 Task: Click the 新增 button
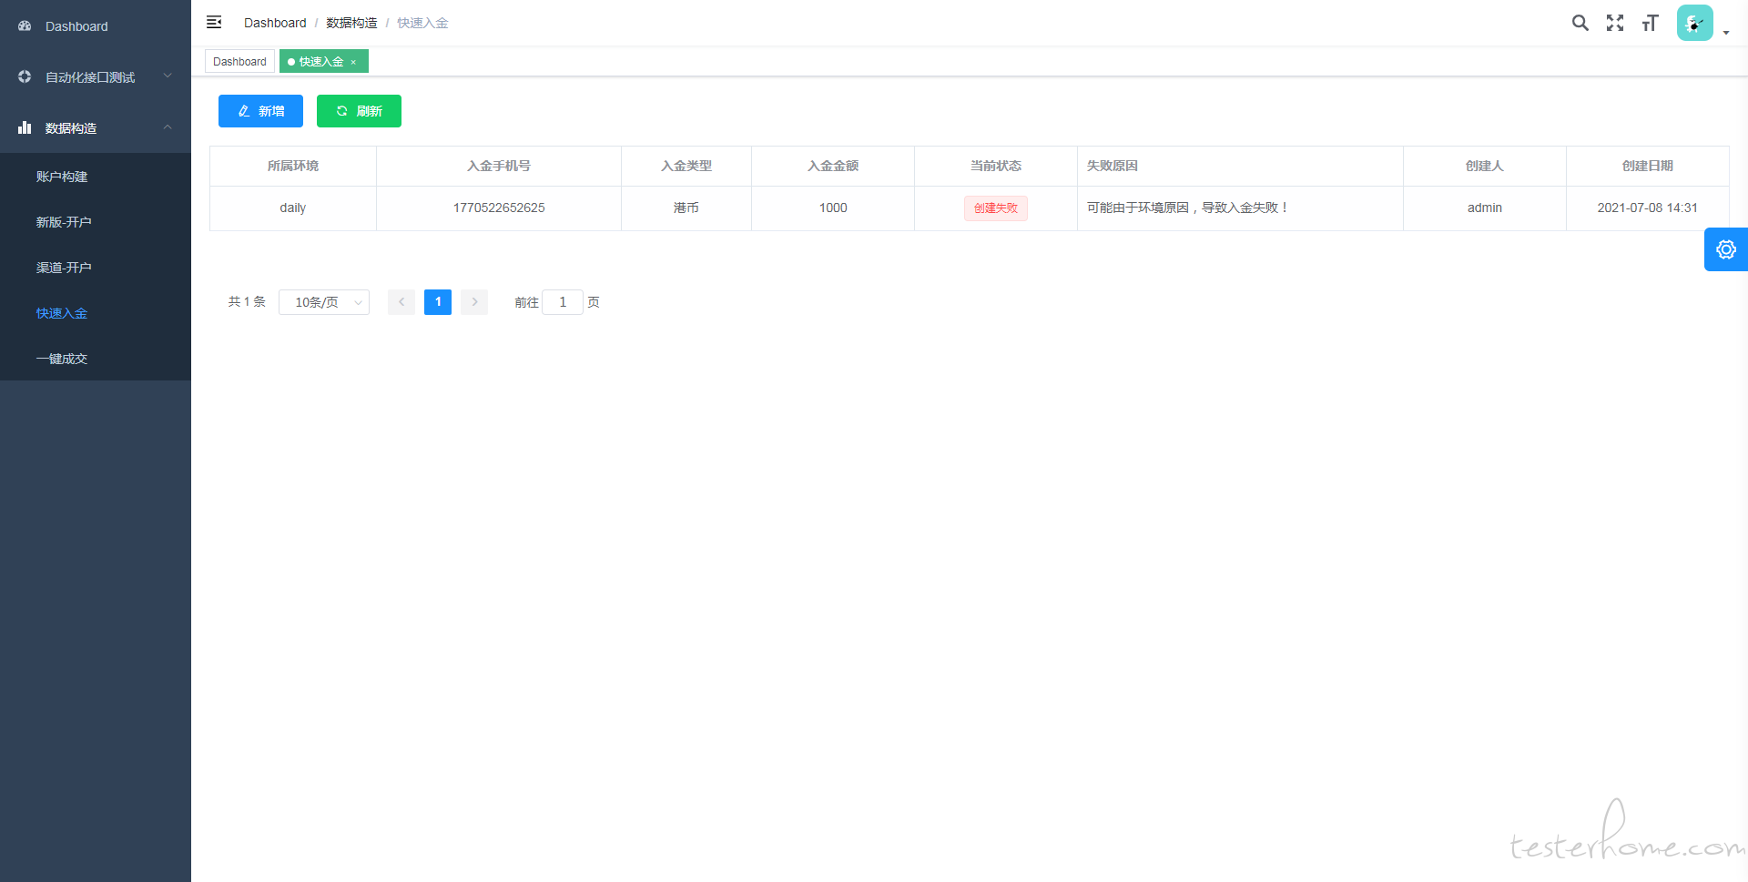click(260, 111)
